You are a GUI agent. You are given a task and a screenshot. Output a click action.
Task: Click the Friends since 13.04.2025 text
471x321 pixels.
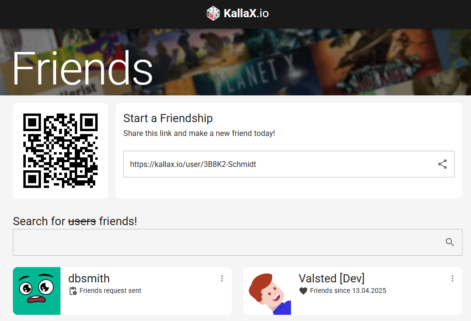[x=348, y=290]
